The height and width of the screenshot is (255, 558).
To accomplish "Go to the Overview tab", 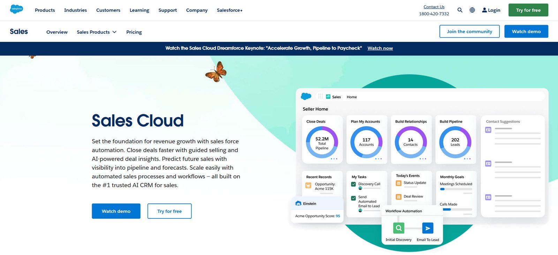I will point(57,32).
